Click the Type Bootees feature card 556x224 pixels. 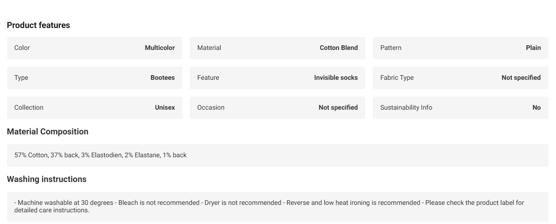pos(94,77)
